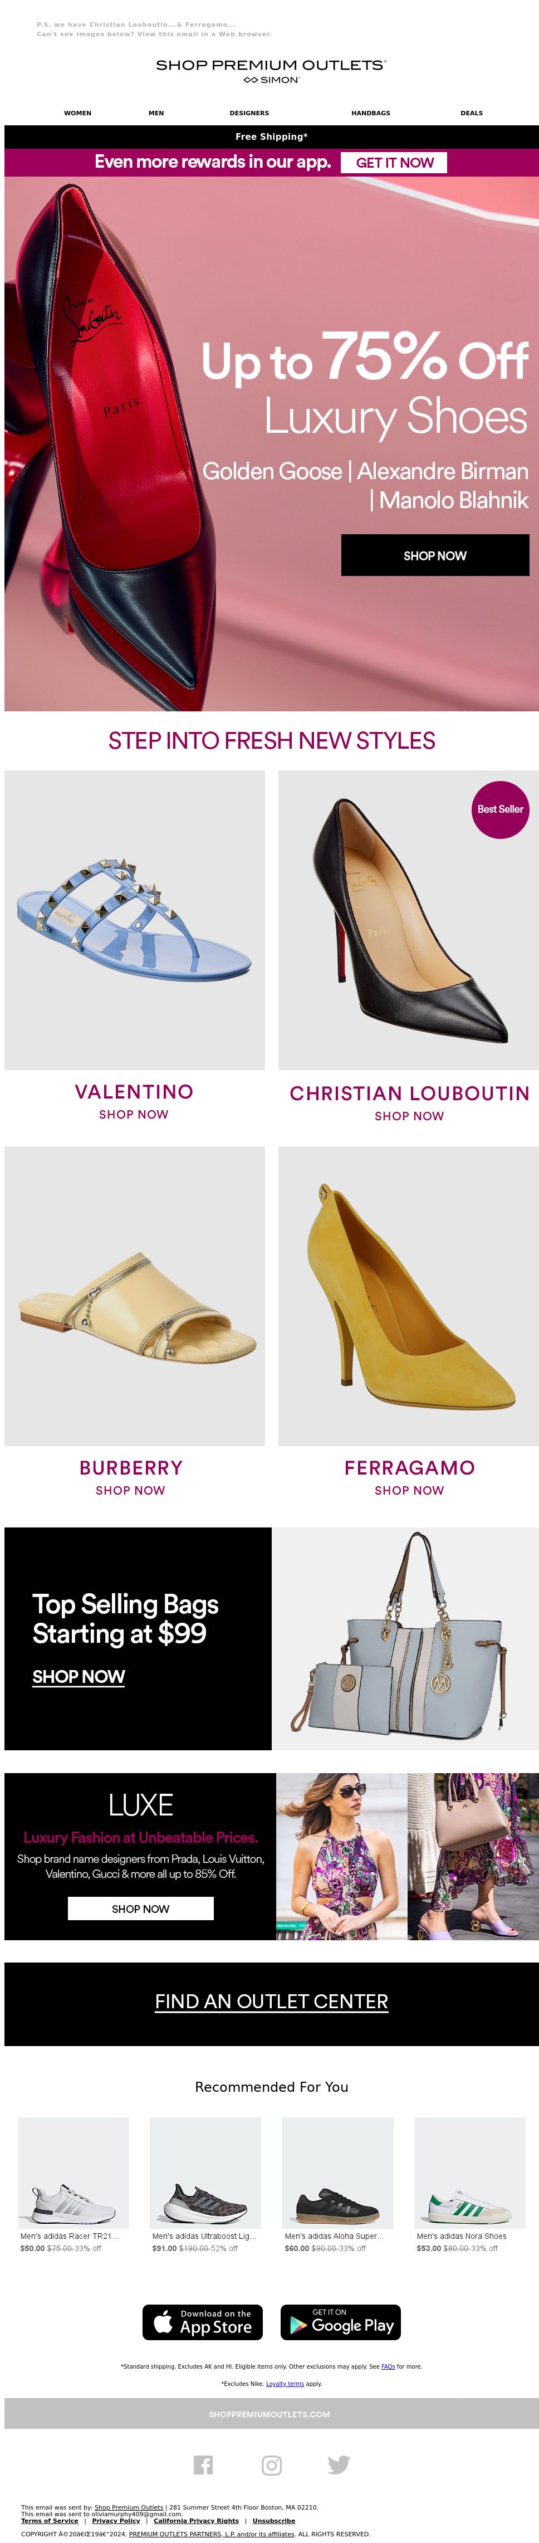Open the Burberry sandal product image

click(134, 1296)
